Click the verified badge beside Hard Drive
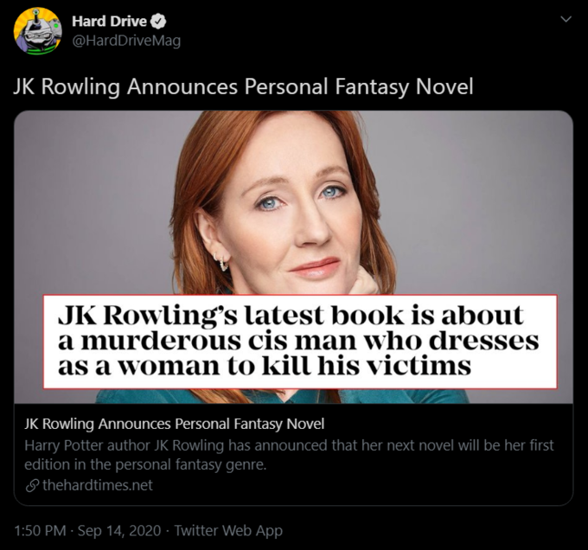The height and width of the screenshot is (550, 588). click(158, 22)
